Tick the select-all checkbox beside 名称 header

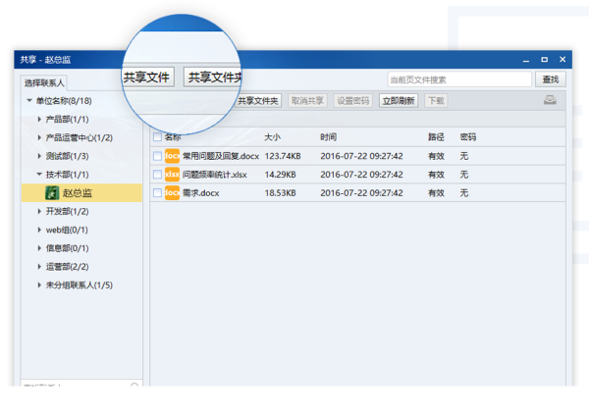click(157, 137)
